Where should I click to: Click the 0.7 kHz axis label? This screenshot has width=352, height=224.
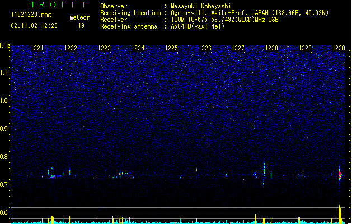pos(4,185)
